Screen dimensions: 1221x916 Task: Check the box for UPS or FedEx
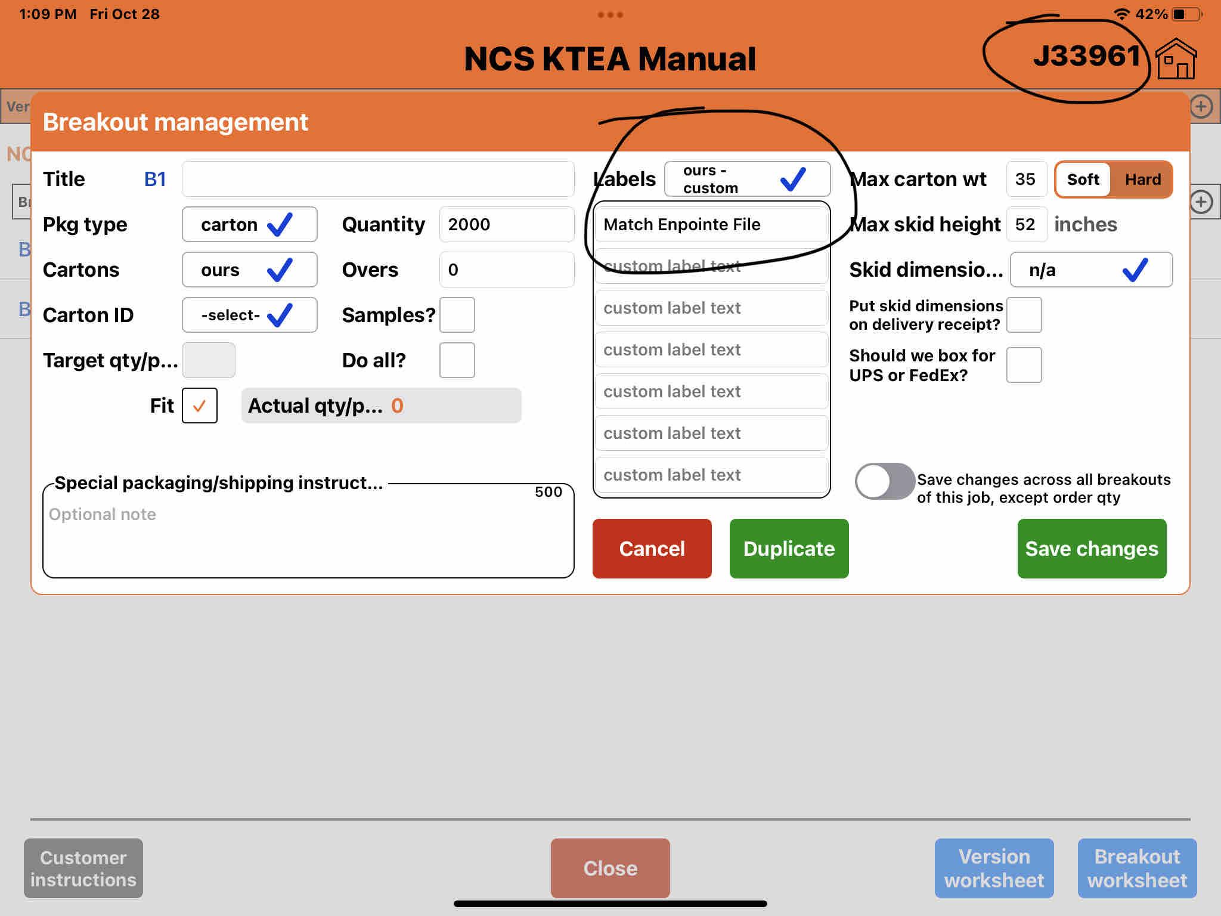1024,365
